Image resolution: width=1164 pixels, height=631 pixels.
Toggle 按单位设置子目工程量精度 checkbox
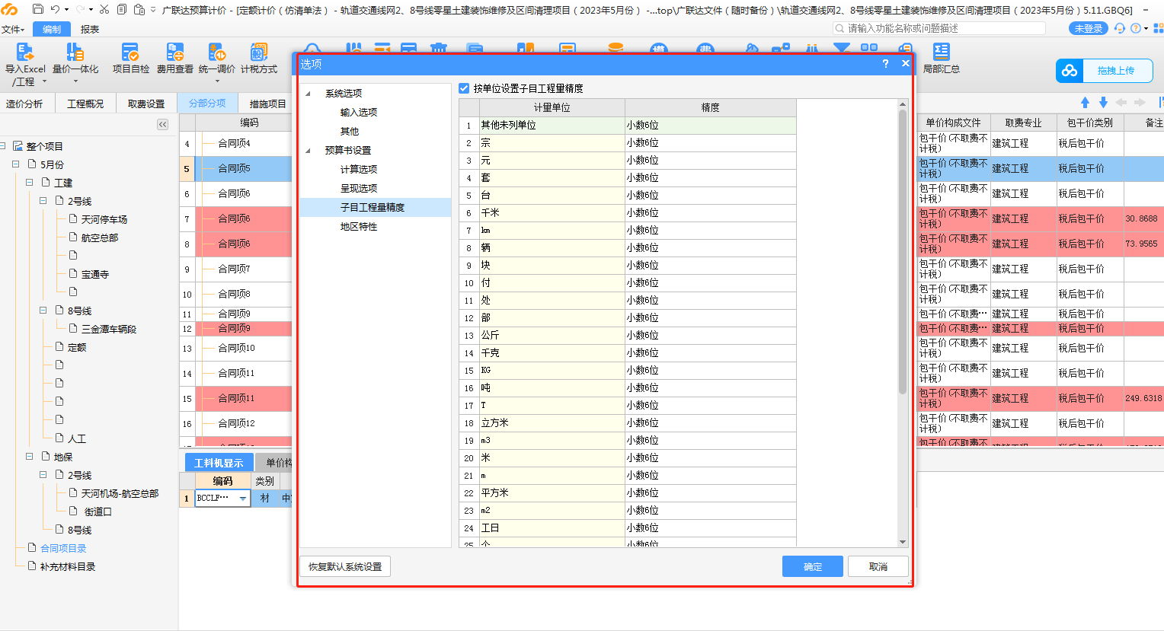point(464,88)
